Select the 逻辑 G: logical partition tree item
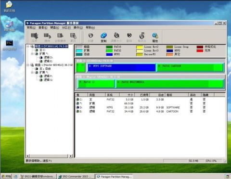 tap(48, 80)
